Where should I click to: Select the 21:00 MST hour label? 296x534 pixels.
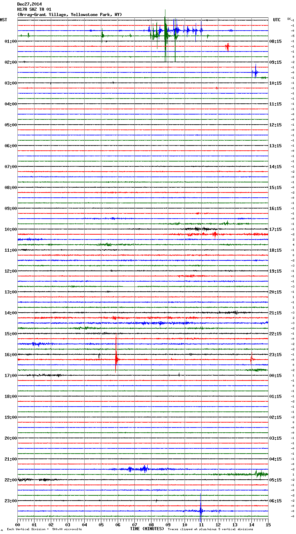coord(11,459)
